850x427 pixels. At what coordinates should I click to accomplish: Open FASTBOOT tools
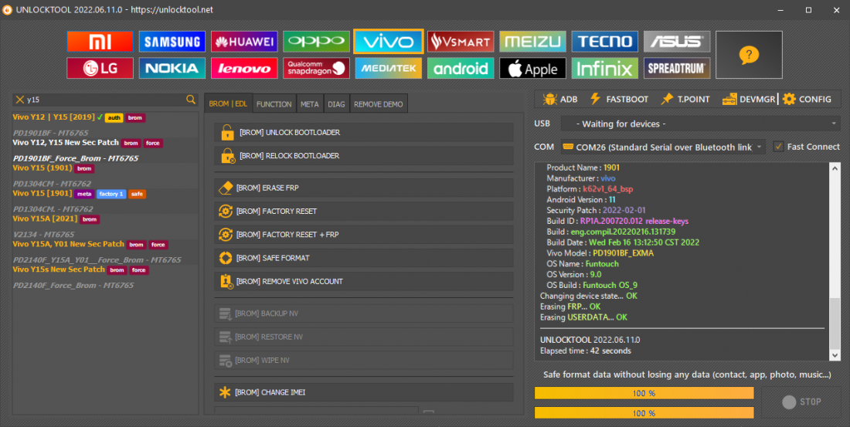[x=619, y=99]
